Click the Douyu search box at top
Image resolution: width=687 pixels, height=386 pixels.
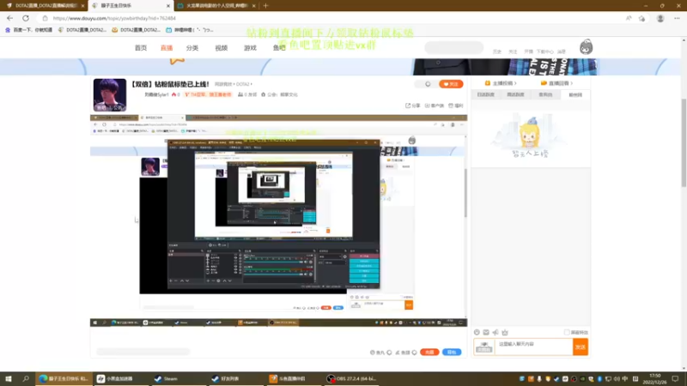click(454, 47)
